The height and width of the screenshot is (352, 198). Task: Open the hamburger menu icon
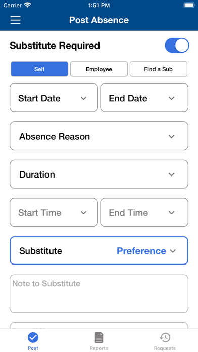[16, 20]
